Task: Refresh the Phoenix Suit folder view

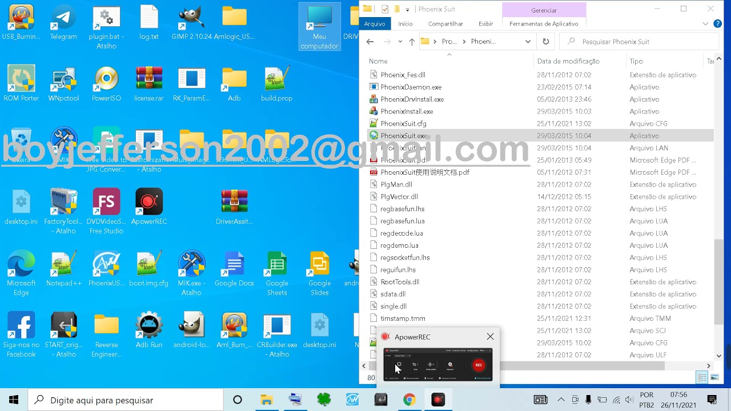Action: pyautogui.click(x=545, y=42)
